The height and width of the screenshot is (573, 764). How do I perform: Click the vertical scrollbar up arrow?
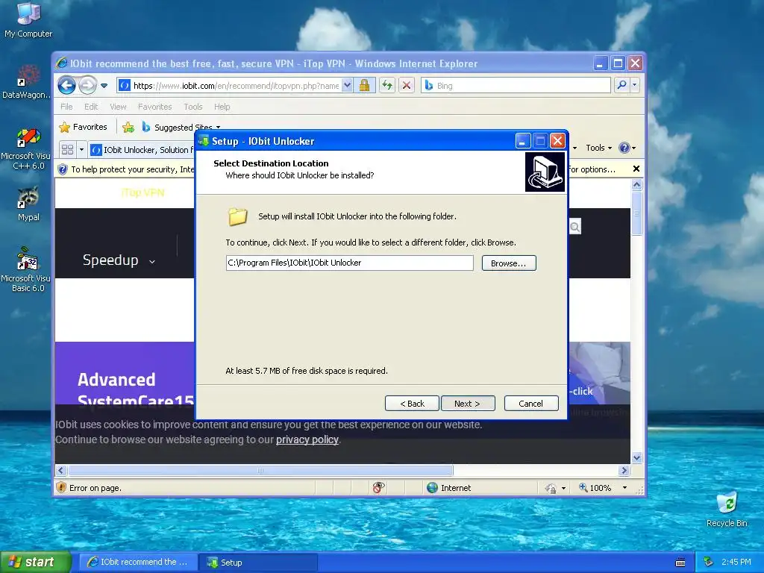pyautogui.click(x=636, y=185)
